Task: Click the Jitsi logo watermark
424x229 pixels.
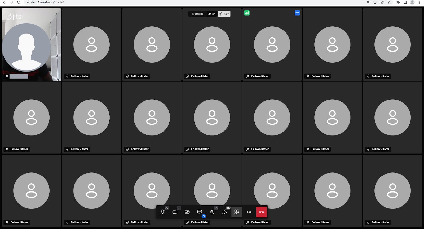Action: (15, 17)
